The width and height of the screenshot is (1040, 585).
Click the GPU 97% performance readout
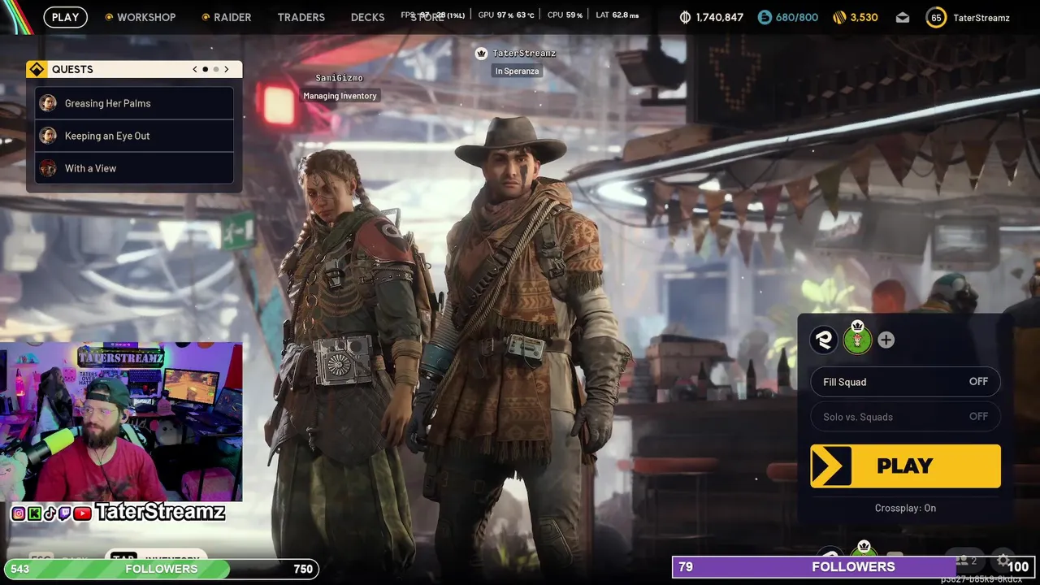pyautogui.click(x=506, y=15)
